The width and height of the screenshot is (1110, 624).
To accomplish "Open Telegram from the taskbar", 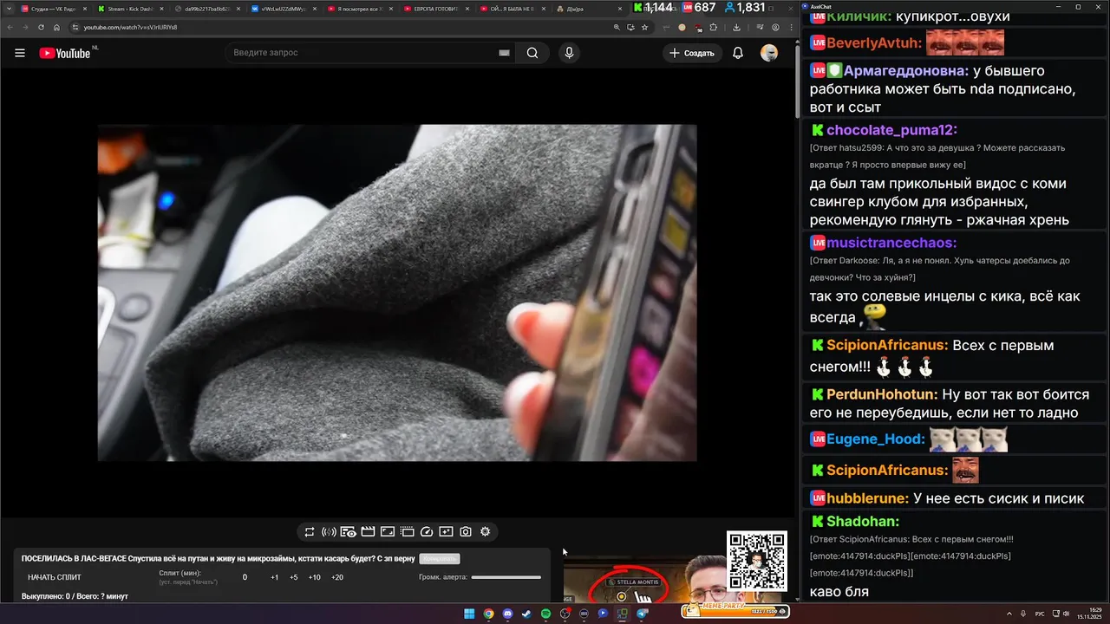I will click(643, 614).
